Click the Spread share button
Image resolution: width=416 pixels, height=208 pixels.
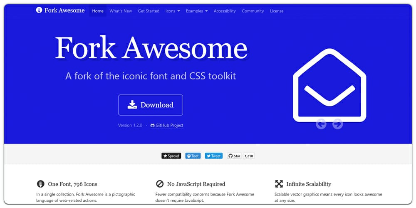click(171, 156)
